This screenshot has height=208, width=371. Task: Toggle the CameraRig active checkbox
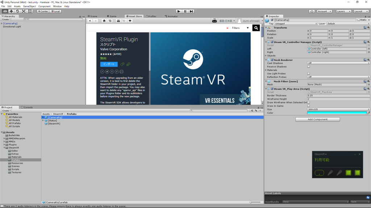point(272,20)
